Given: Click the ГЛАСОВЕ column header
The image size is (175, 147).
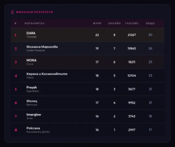Looking at the screenshot, I should (132, 23).
